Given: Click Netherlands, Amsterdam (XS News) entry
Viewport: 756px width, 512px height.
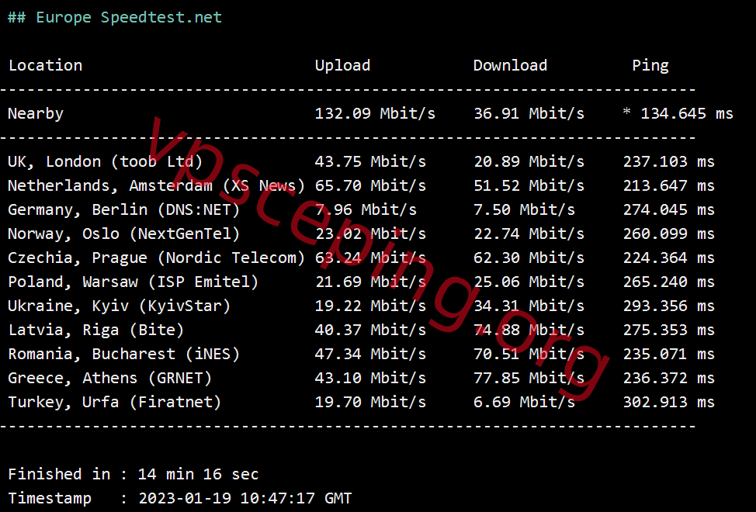Looking at the screenshot, I should [x=156, y=186].
